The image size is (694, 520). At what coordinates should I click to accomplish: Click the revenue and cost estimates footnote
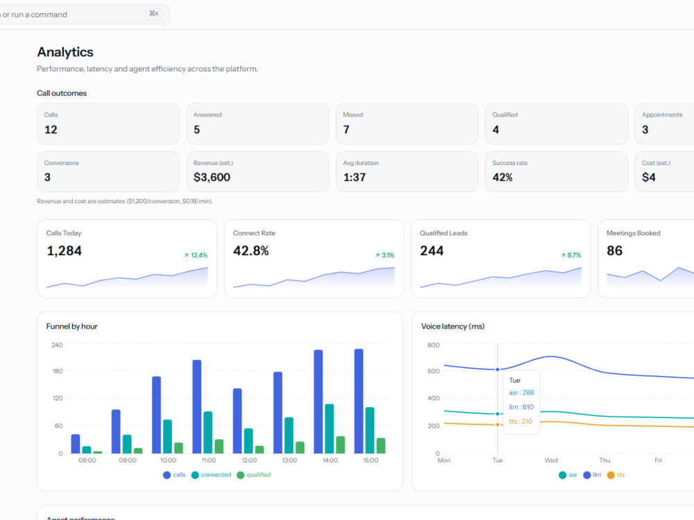tap(125, 201)
